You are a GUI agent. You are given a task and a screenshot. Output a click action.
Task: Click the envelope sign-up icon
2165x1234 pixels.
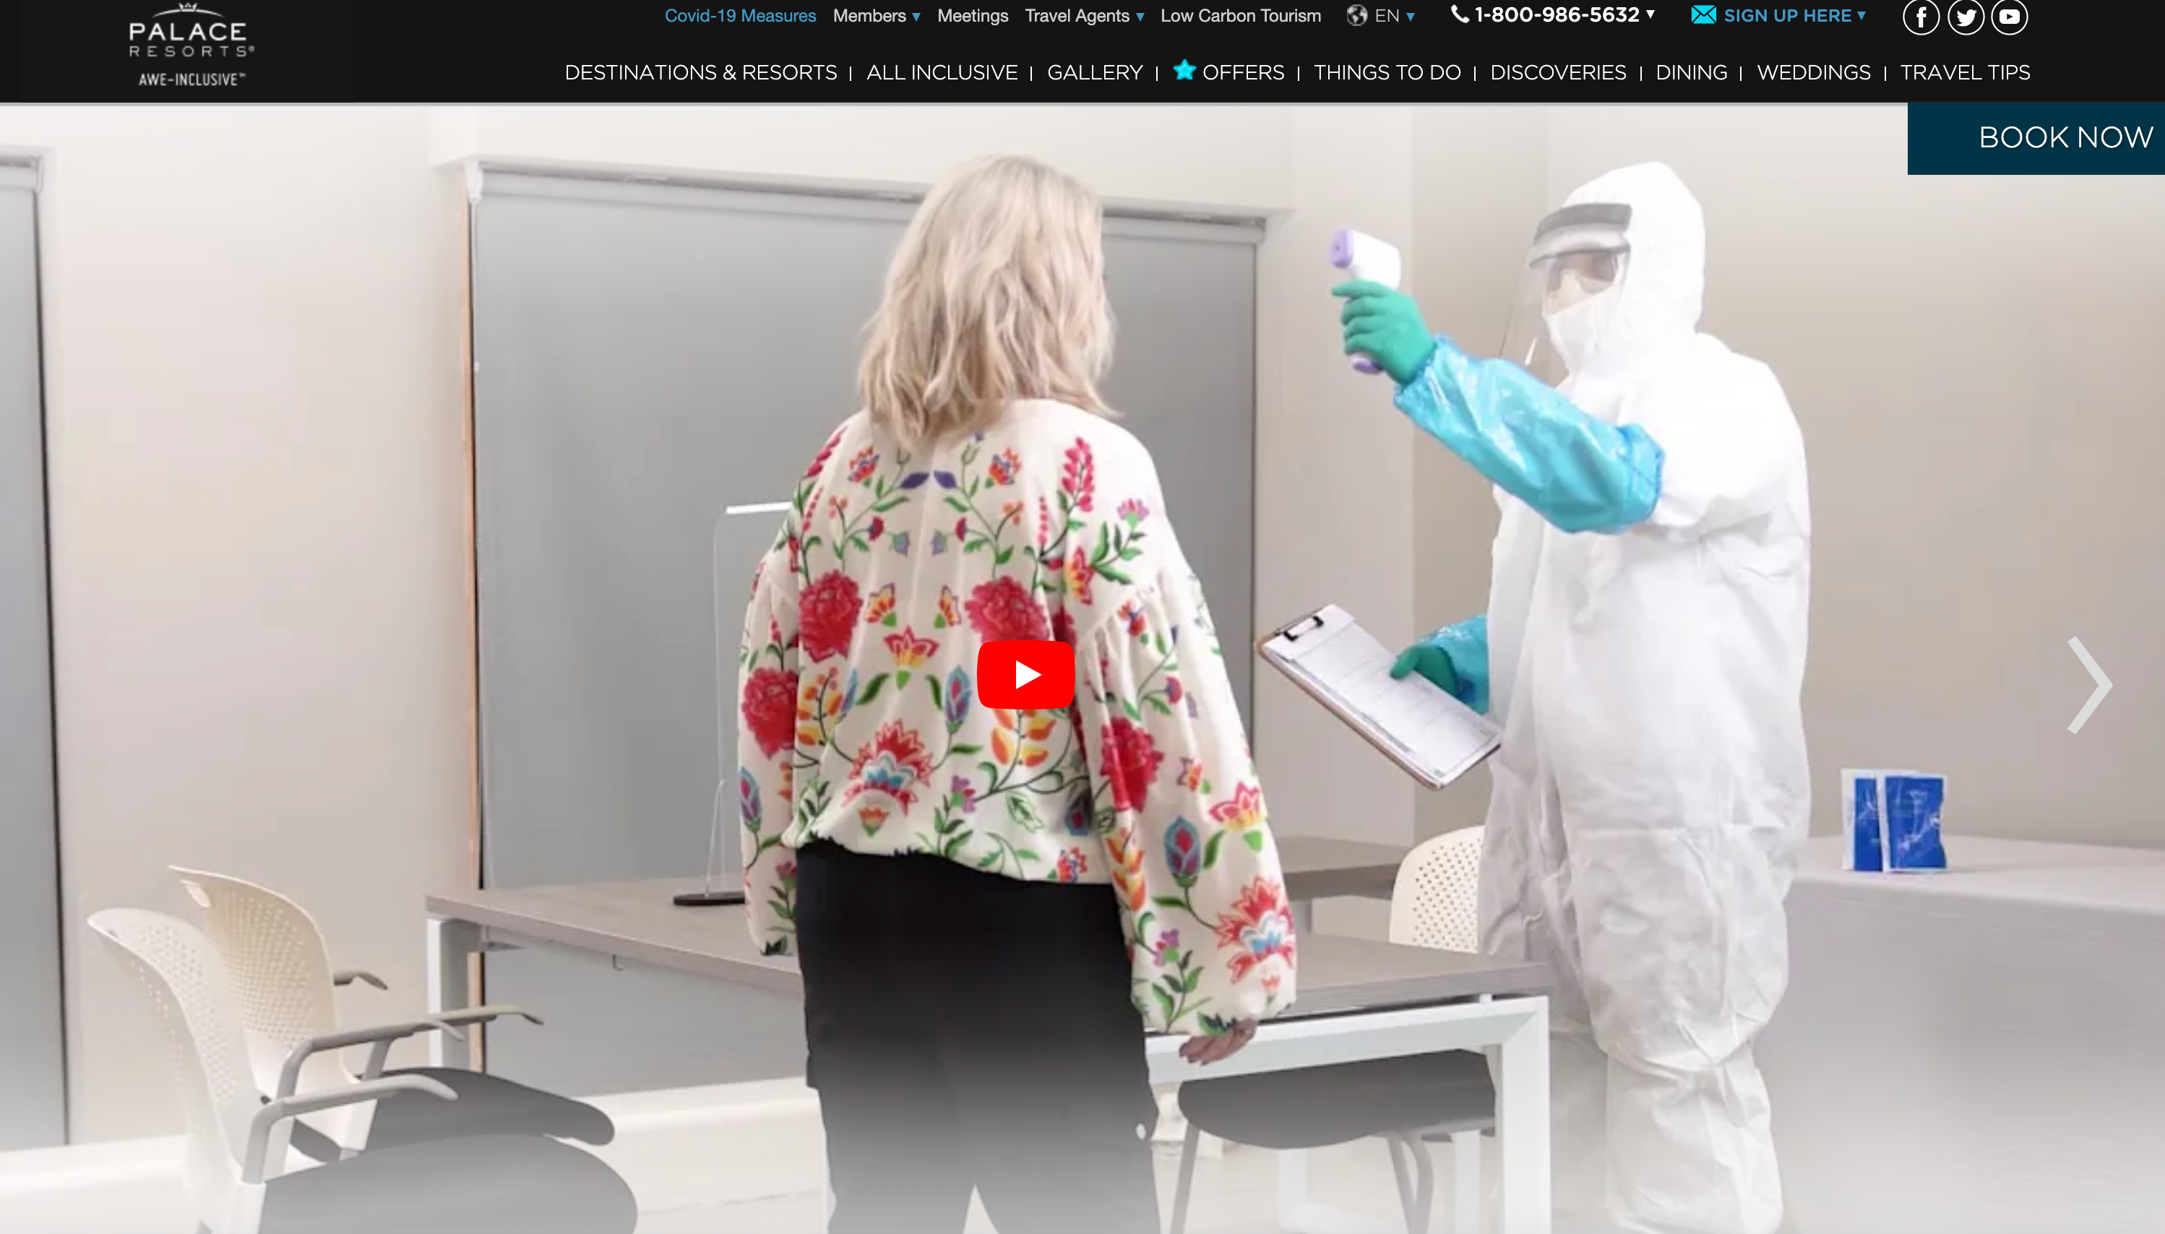1703,15
